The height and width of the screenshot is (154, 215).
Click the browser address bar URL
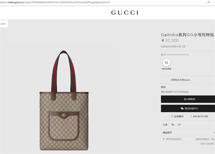point(55,2)
